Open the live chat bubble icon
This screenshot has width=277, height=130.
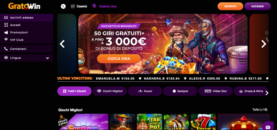point(268,127)
